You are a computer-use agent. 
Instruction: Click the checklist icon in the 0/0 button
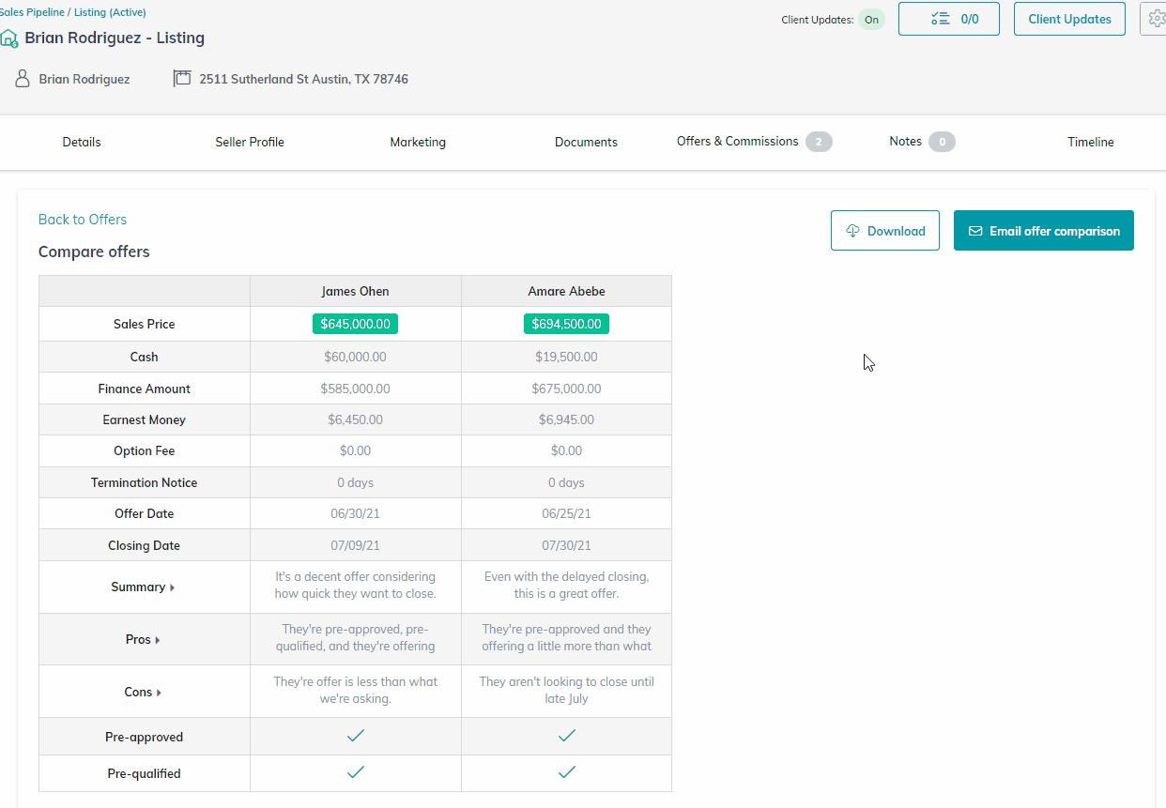click(940, 19)
